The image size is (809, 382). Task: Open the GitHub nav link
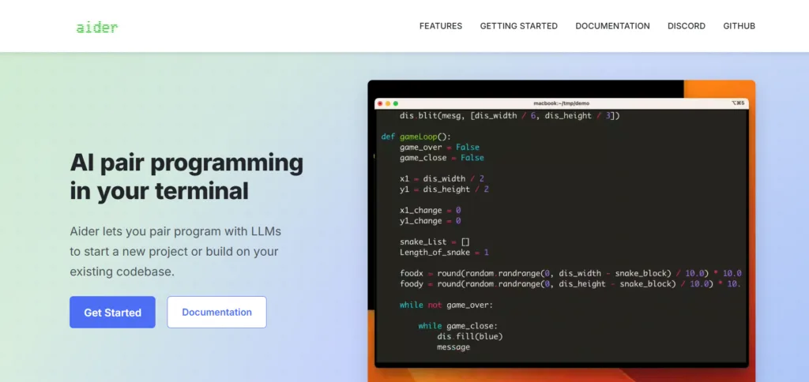click(739, 26)
